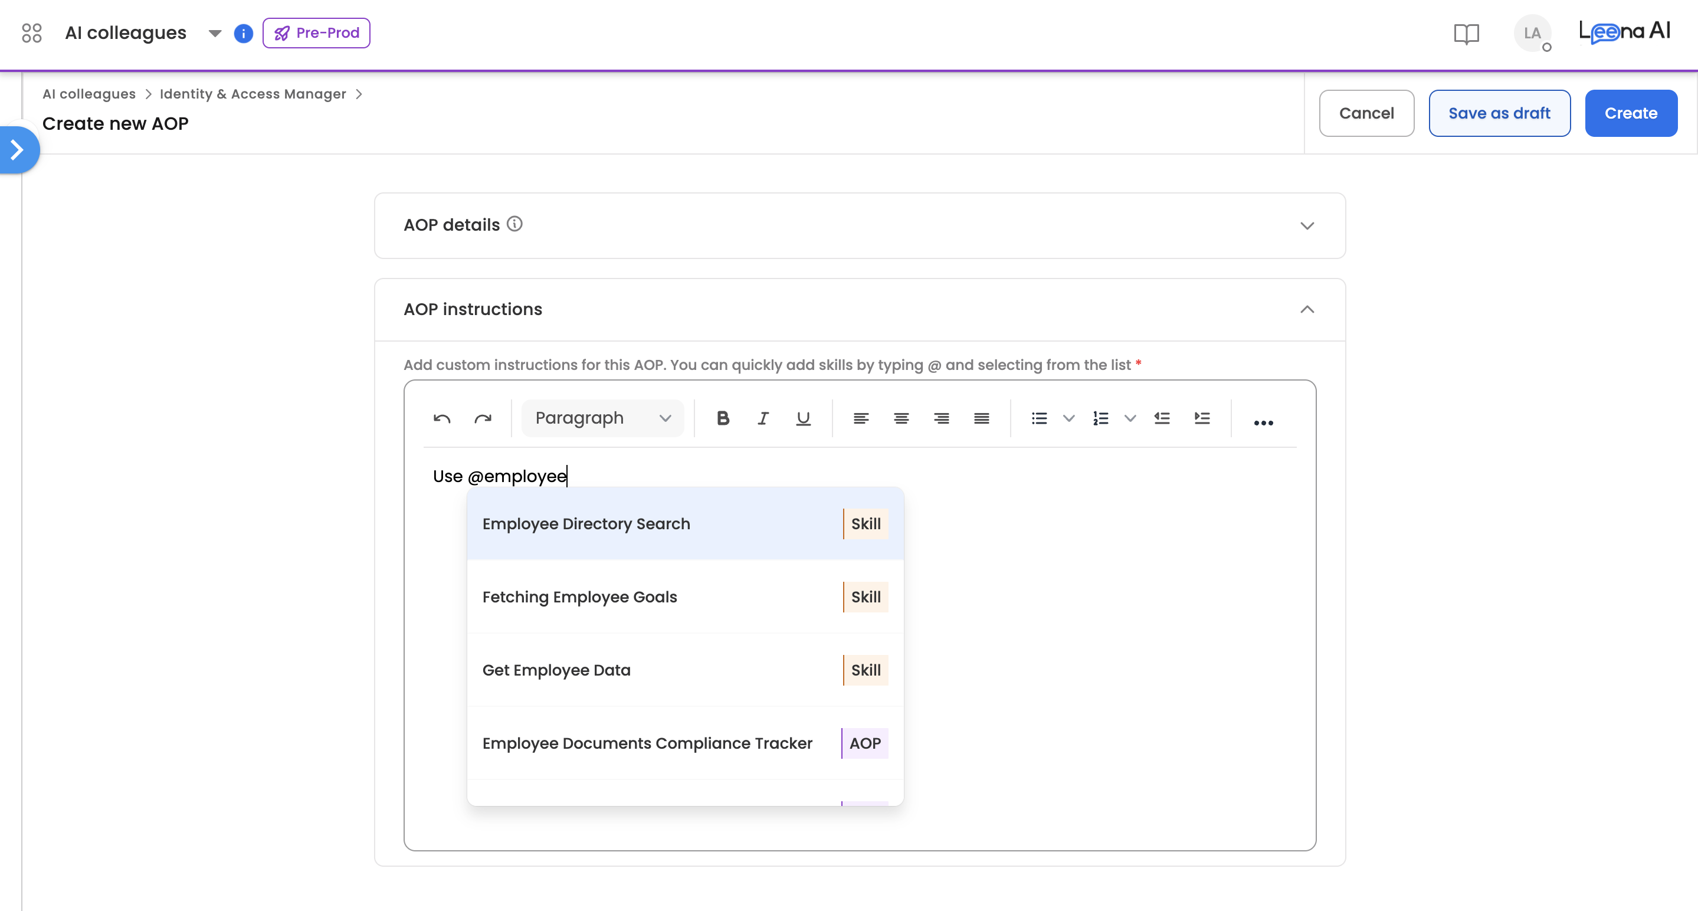The width and height of the screenshot is (1698, 911).
Task: Toggle underline formatting
Action: click(x=803, y=418)
